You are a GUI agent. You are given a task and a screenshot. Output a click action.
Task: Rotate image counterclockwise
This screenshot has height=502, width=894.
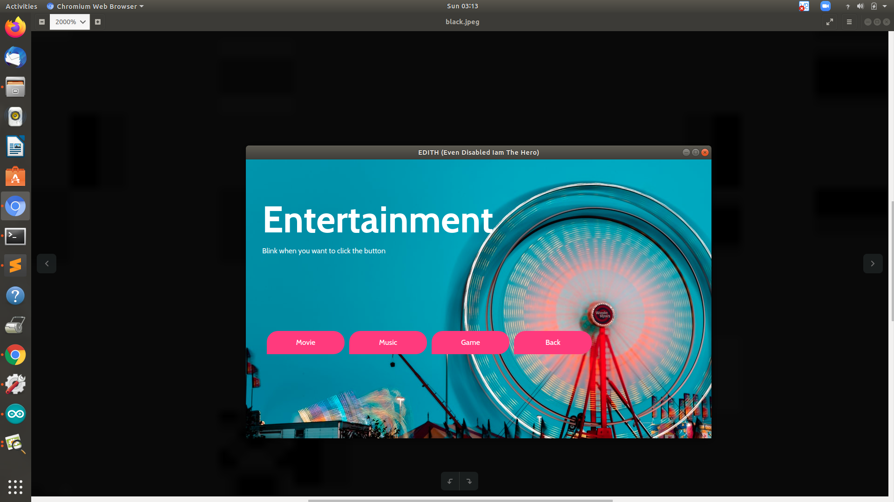[x=450, y=481]
